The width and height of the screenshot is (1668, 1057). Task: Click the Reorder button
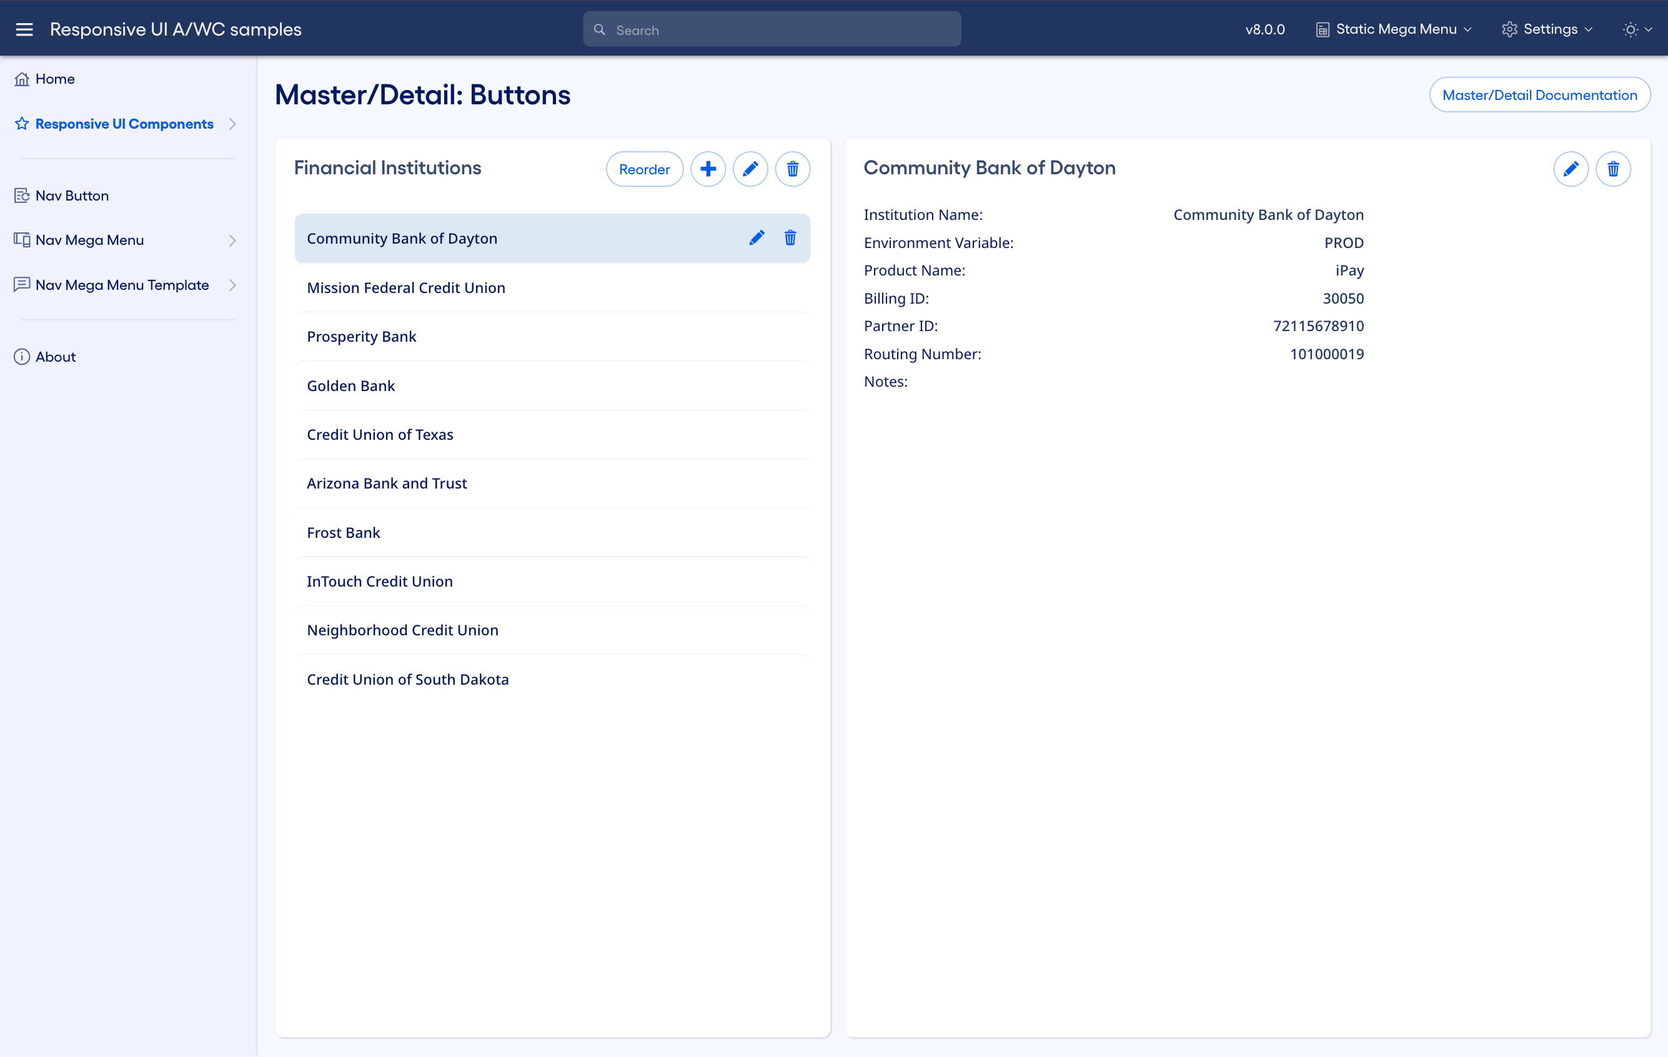[644, 168]
